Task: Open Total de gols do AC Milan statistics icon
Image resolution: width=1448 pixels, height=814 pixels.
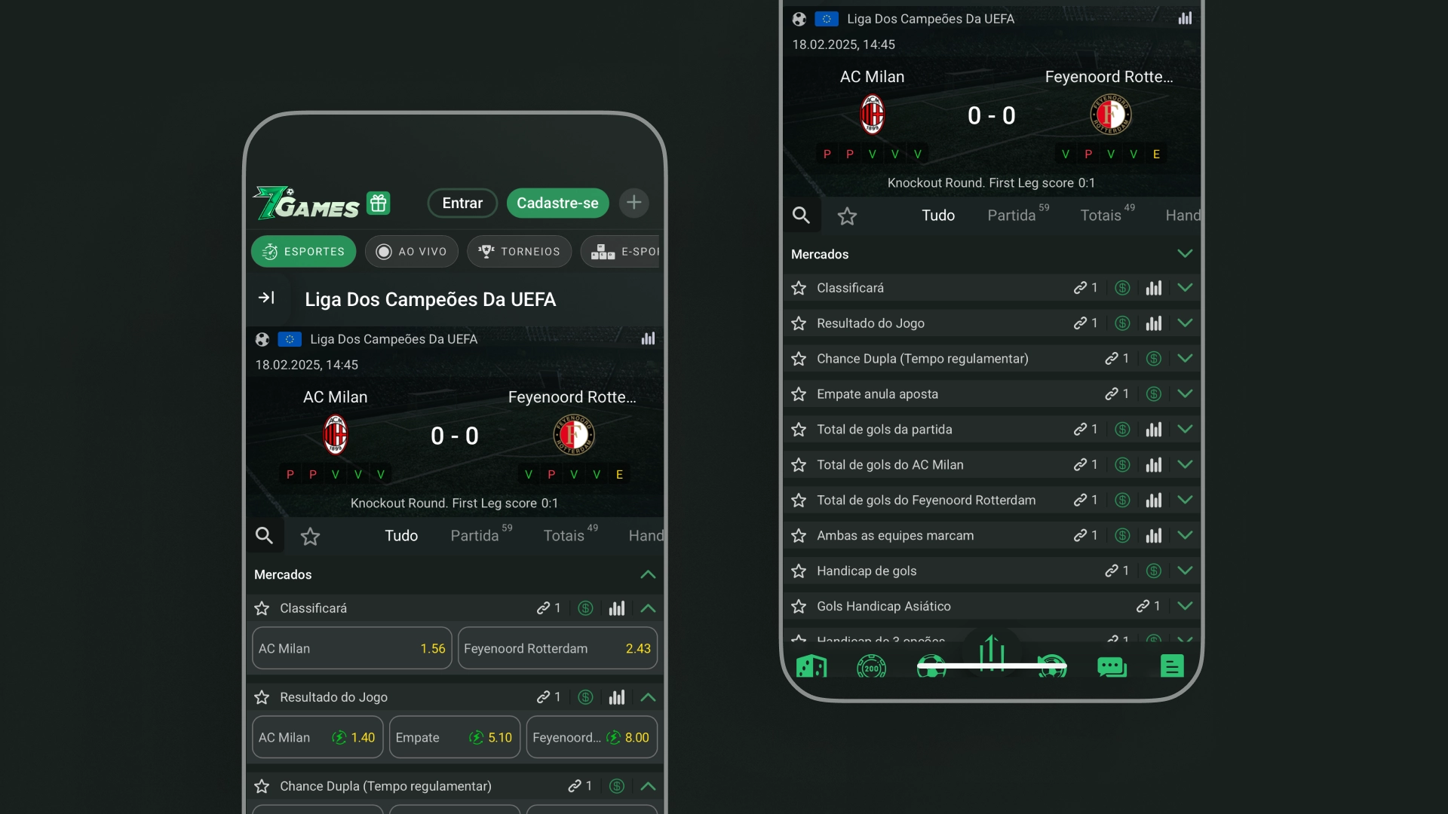Action: (x=1154, y=465)
